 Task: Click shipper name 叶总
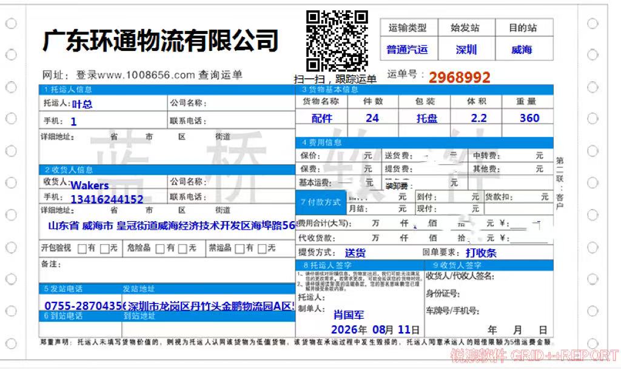click(82, 104)
